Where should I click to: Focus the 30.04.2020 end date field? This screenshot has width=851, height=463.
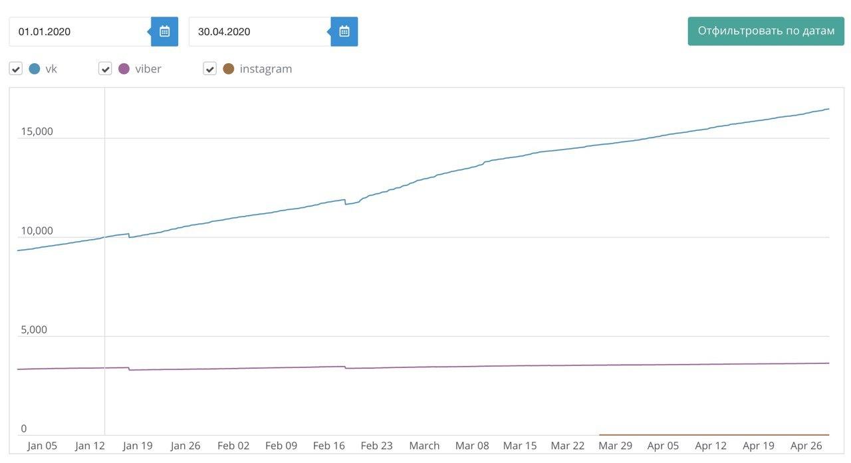coord(258,31)
